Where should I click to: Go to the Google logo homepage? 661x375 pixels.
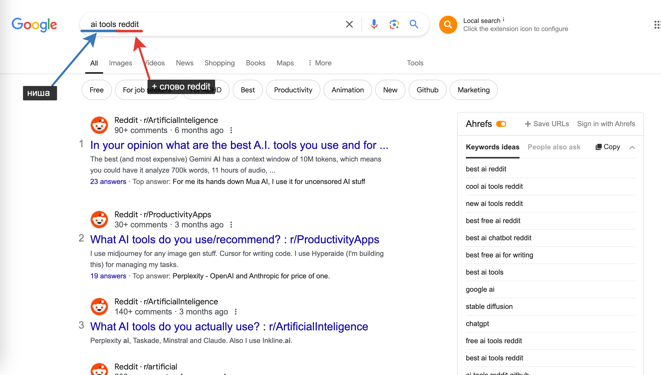click(x=34, y=25)
